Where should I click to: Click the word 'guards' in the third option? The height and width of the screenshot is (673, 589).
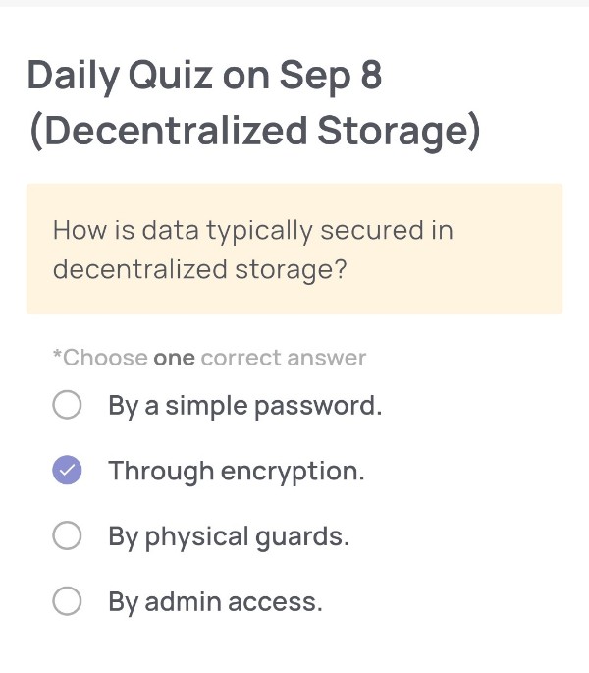click(x=303, y=537)
